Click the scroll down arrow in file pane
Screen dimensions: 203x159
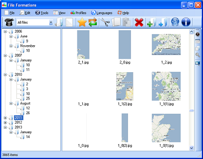[191, 148]
